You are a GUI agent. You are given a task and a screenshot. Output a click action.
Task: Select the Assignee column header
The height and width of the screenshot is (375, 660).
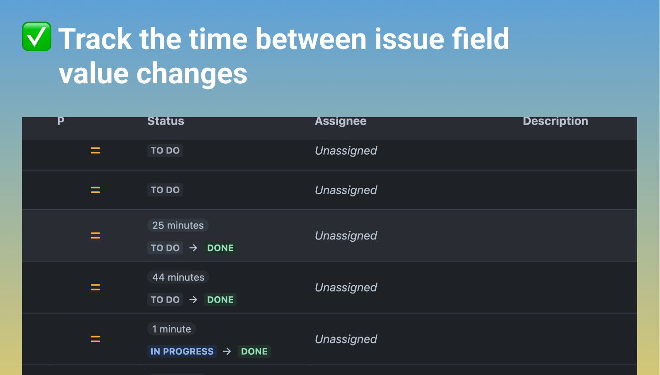click(x=341, y=121)
